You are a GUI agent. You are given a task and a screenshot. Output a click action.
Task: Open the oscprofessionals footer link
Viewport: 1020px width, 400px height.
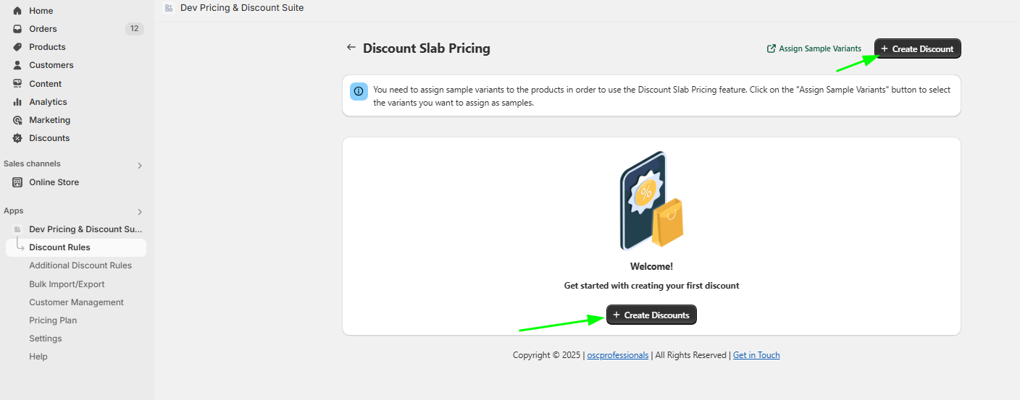(x=618, y=355)
